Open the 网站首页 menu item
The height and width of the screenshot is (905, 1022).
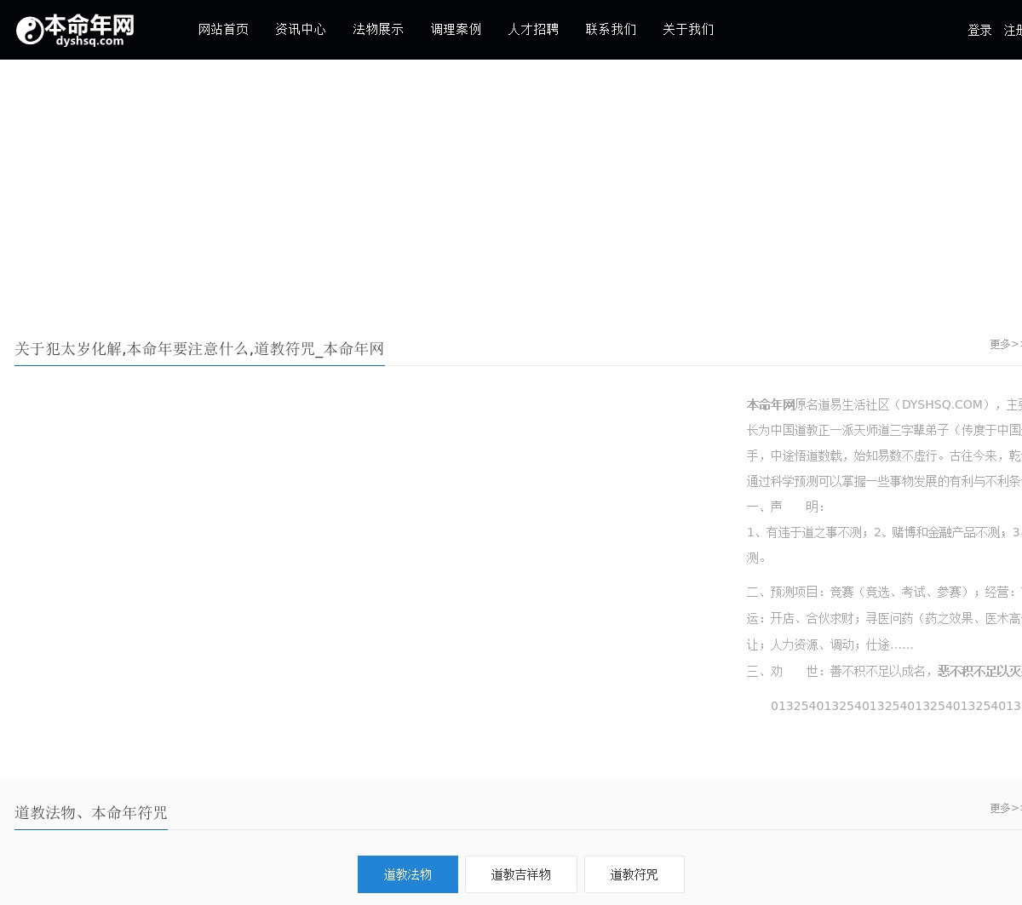coord(223,30)
